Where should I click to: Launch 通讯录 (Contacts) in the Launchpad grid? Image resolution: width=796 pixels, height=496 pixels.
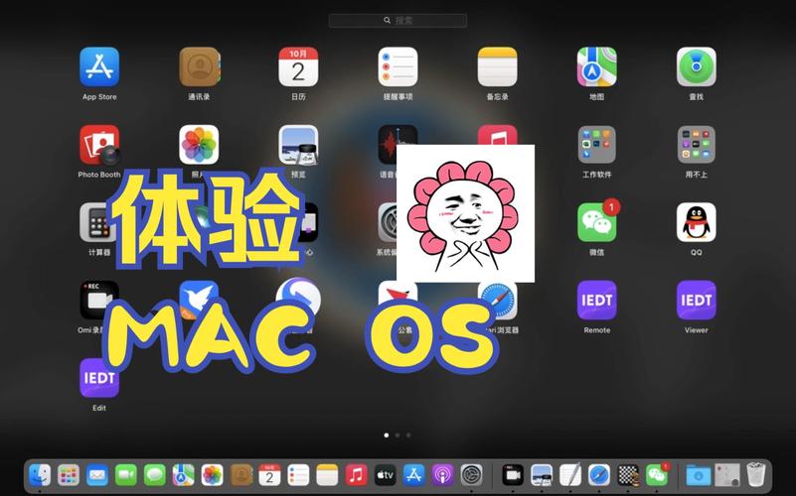tap(199, 66)
